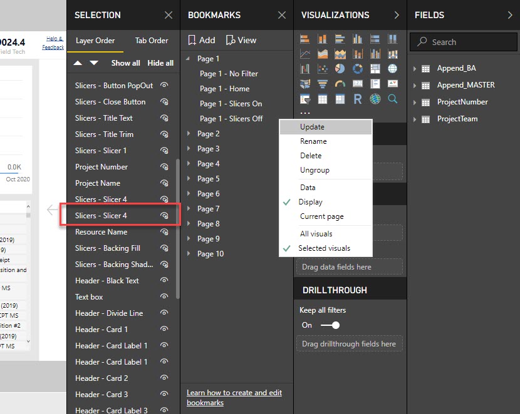Insert a Stacked column chart visual

[323, 39]
